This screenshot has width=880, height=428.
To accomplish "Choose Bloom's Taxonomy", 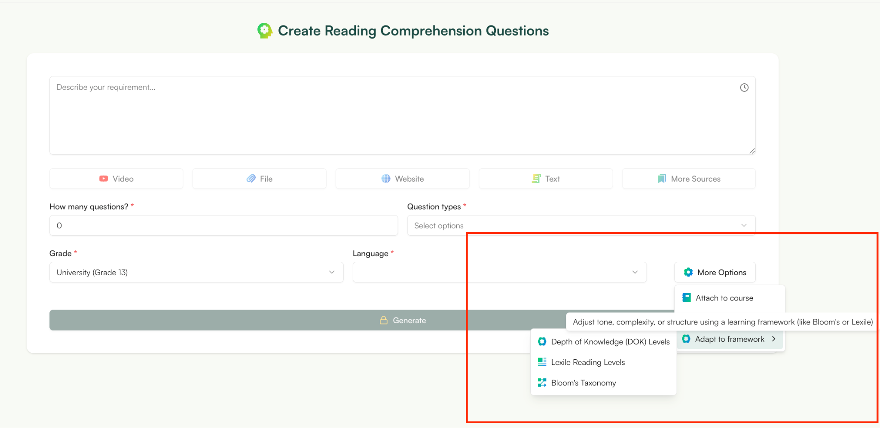I will [604, 383].
